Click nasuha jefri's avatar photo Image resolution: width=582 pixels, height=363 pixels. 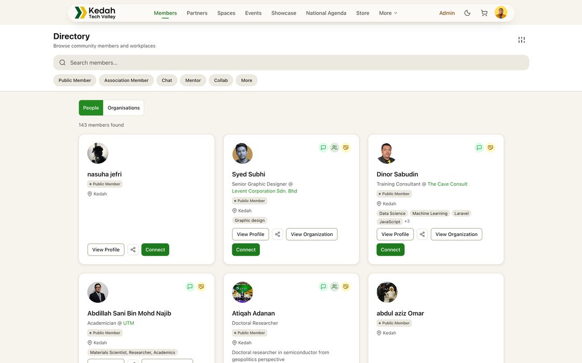point(98,153)
